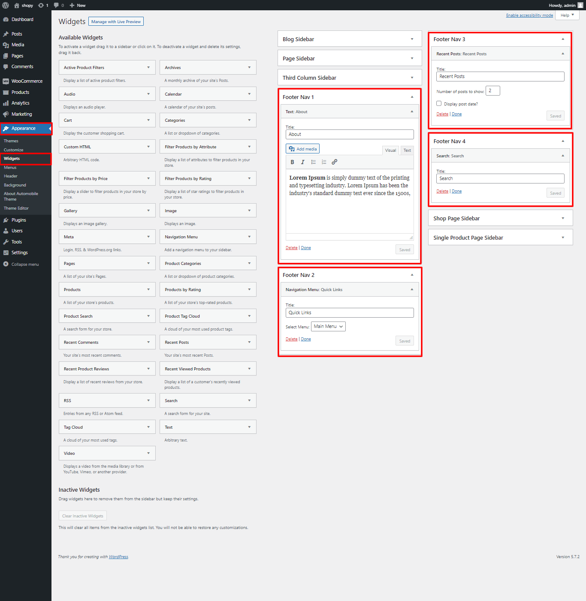Screen dimensions: 586x601
Task: Click the comments bubble icon in admin bar
Action: (59, 5)
